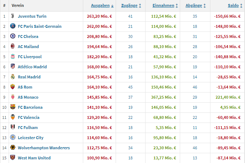Open Wolverhampton Wanderers club page
This screenshot has width=245, height=163.
[44, 148]
